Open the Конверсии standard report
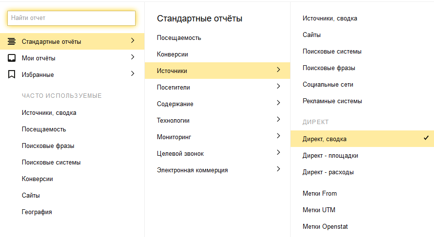Viewport: 434px width, 237px height. click(x=173, y=55)
